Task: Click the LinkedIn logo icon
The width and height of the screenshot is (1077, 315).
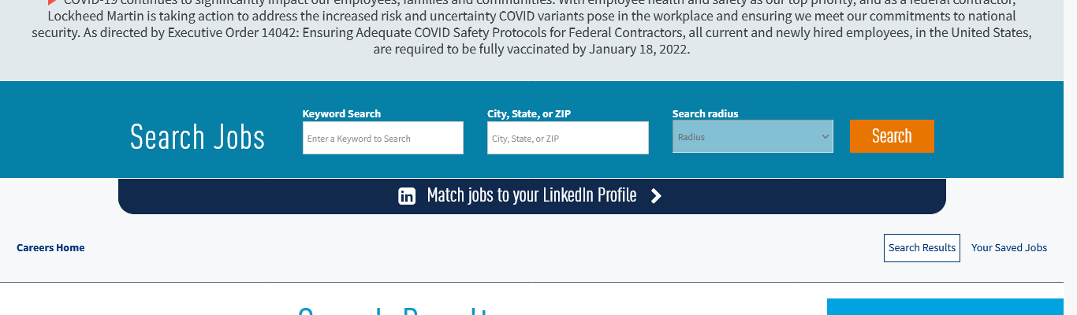Action: click(407, 196)
